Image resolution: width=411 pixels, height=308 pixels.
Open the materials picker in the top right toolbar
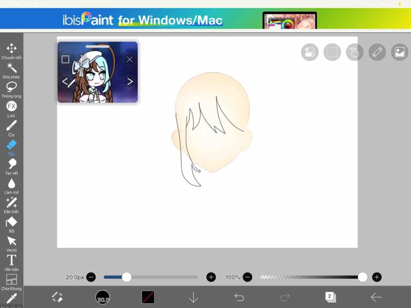coord(399,52)
